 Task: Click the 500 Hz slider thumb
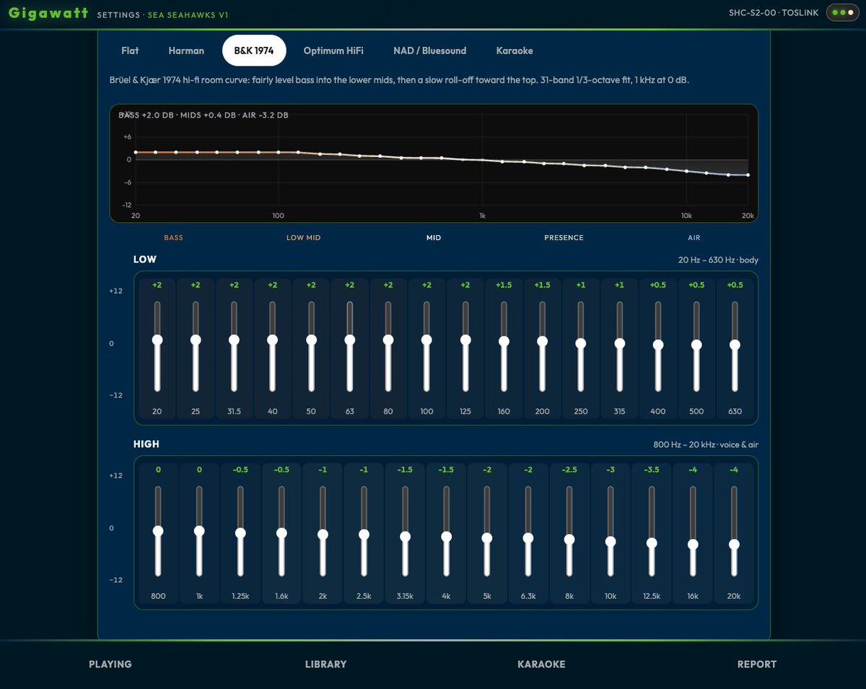click(x=696, y=345)
